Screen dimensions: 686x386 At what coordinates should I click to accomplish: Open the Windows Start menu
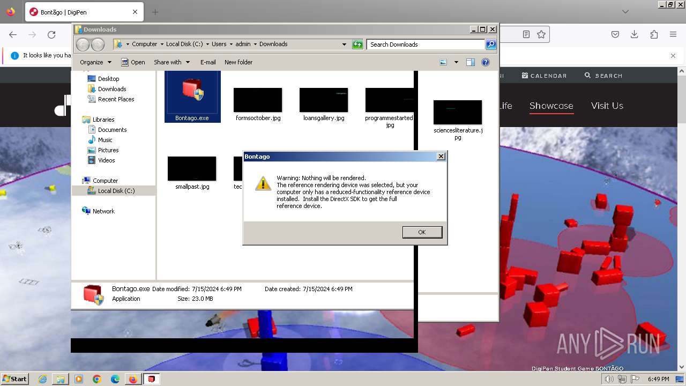coord(14,378)
